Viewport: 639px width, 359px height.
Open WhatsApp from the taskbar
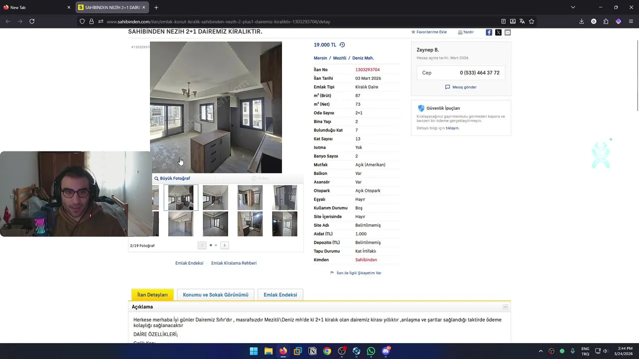tap(371, 351)
